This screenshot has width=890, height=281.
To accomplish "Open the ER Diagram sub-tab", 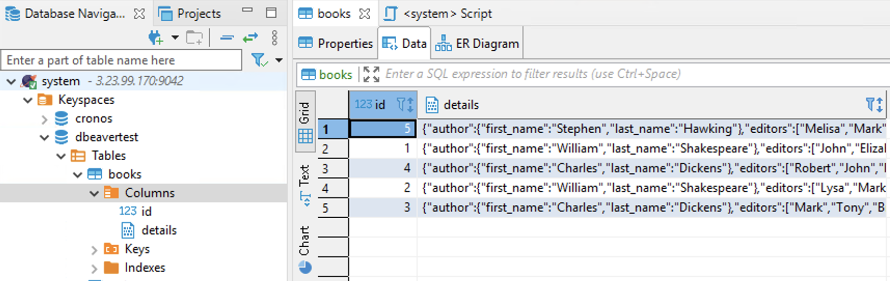I will pyautogui.click(x=477, y=44).
